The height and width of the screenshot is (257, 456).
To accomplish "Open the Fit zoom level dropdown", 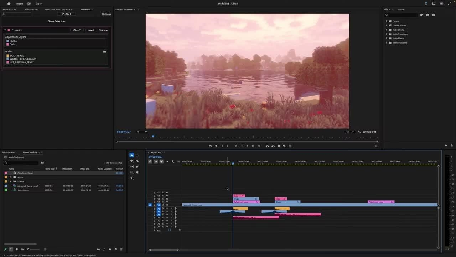I will (141, 132).
